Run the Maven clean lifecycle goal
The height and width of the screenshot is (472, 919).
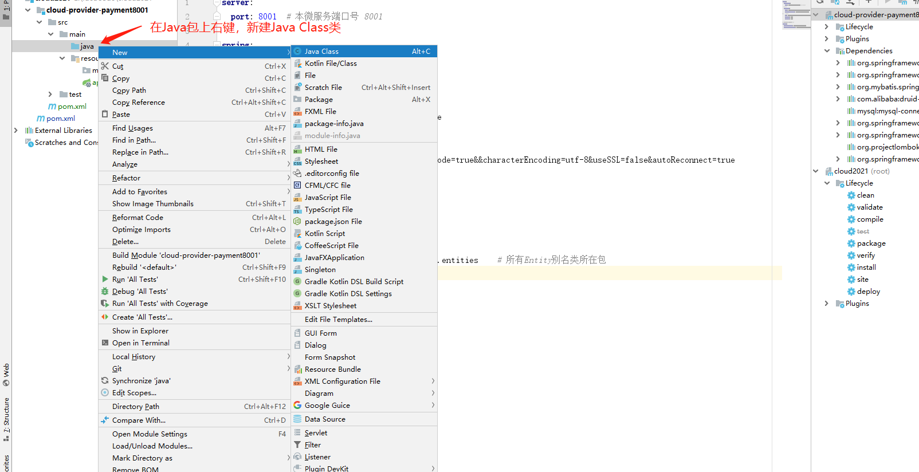(x=865, y=195)
